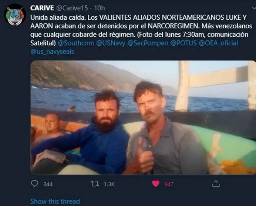256x206 pixels.
Task: Click the CARIVE display name
Action: (x=42, y=8)
